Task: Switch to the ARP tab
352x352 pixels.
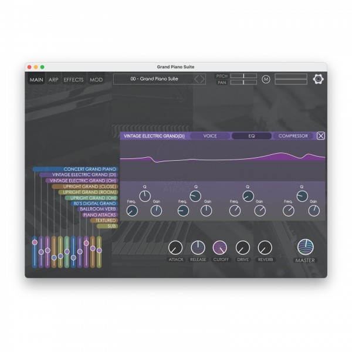Action: (x=53, y=80)
